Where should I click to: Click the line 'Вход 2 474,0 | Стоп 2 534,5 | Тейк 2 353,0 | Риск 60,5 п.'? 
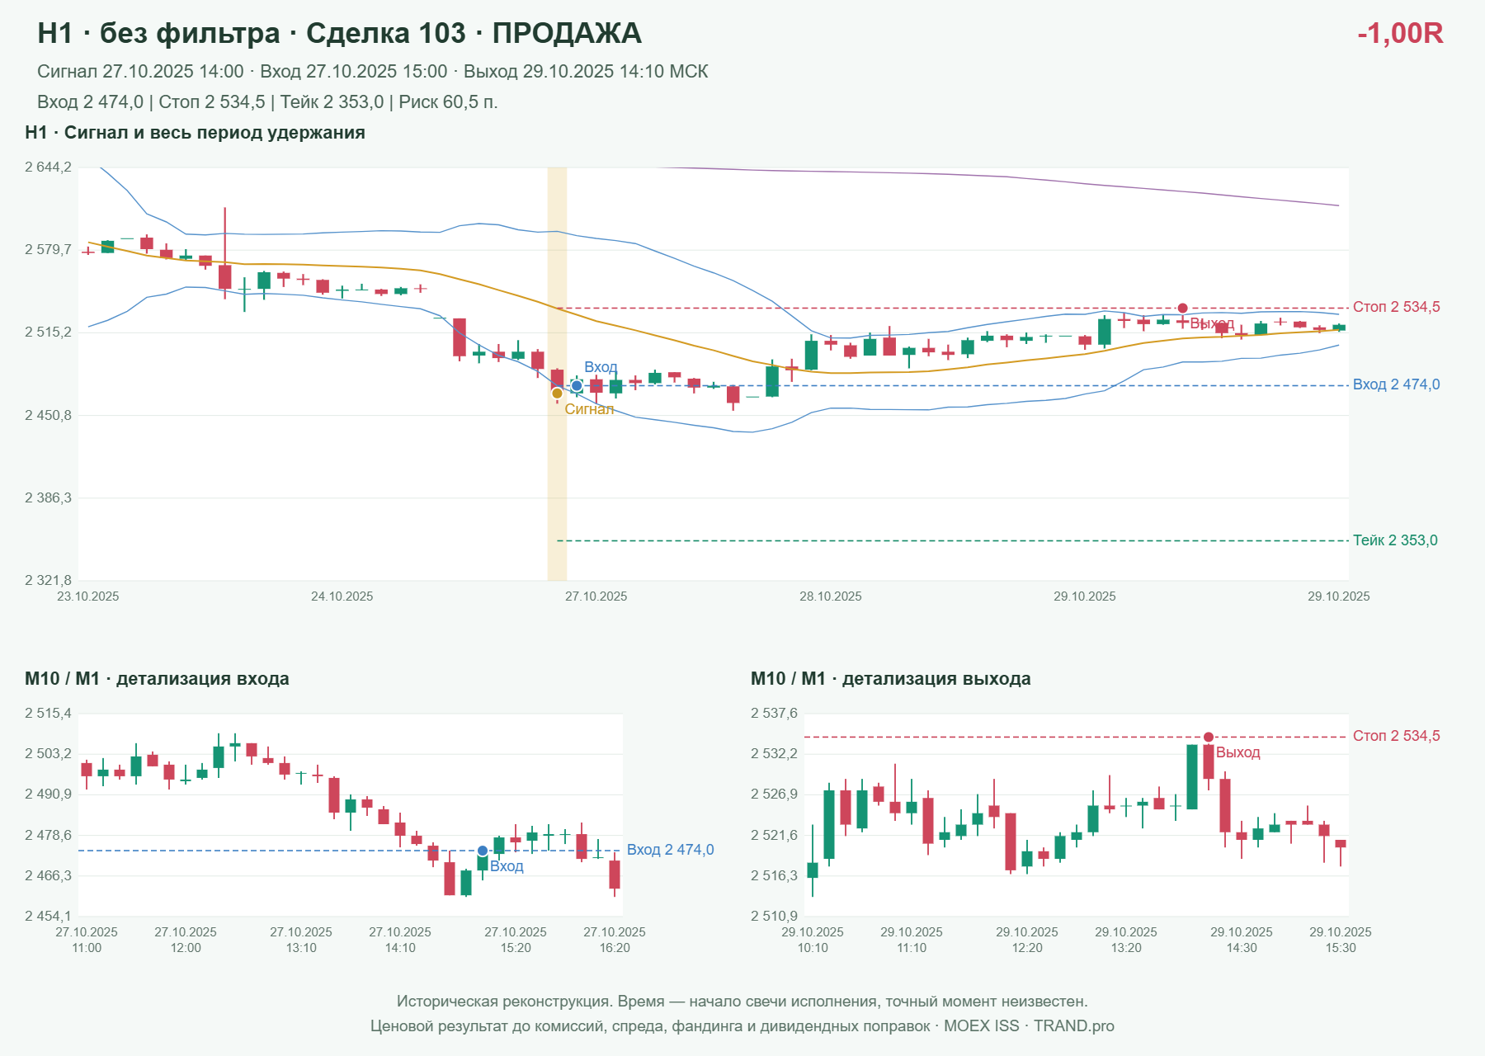(x=267, y=102)
